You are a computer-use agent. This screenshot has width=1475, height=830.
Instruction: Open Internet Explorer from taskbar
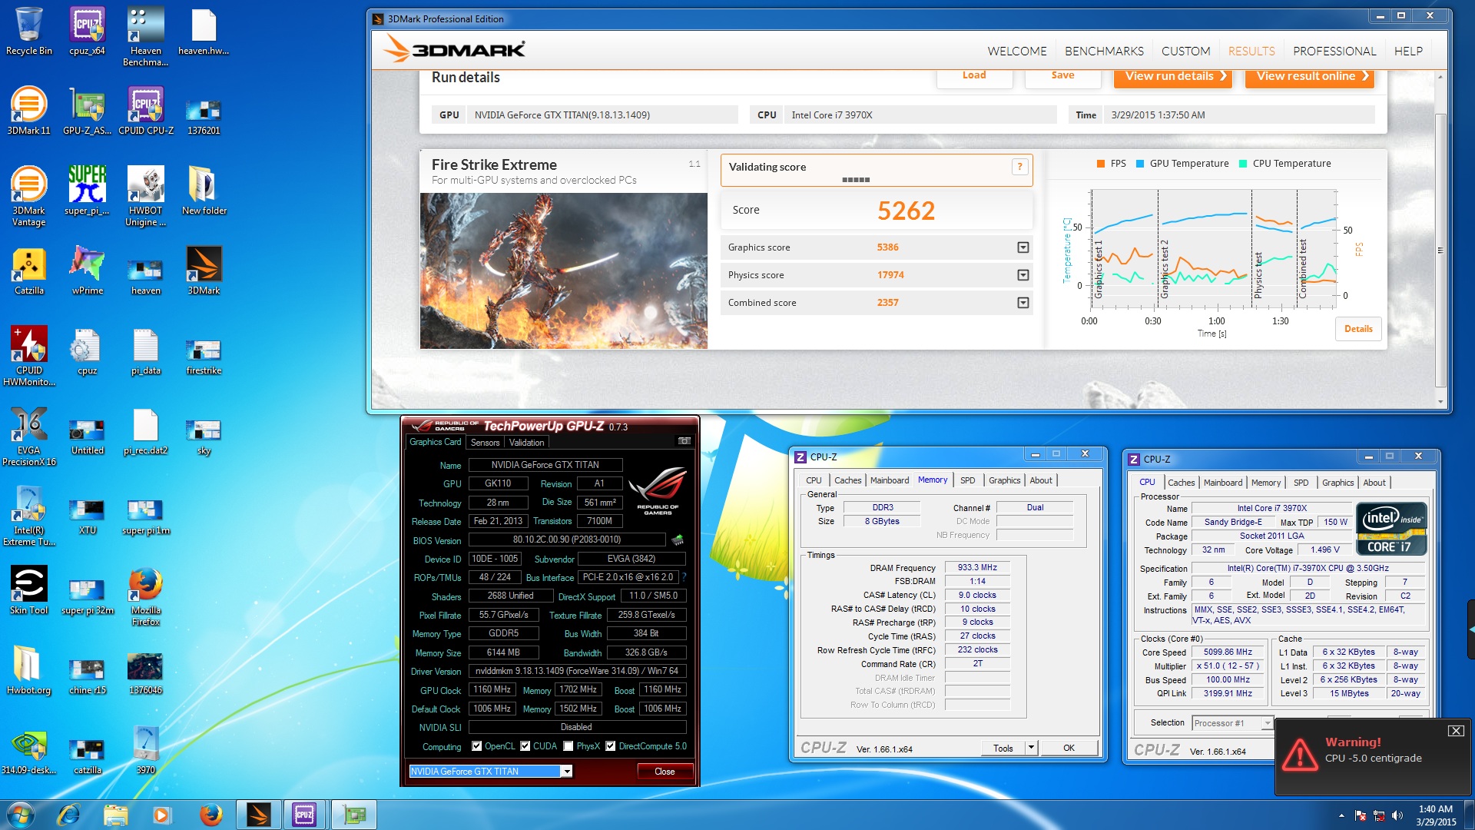[x=68, y=815]
